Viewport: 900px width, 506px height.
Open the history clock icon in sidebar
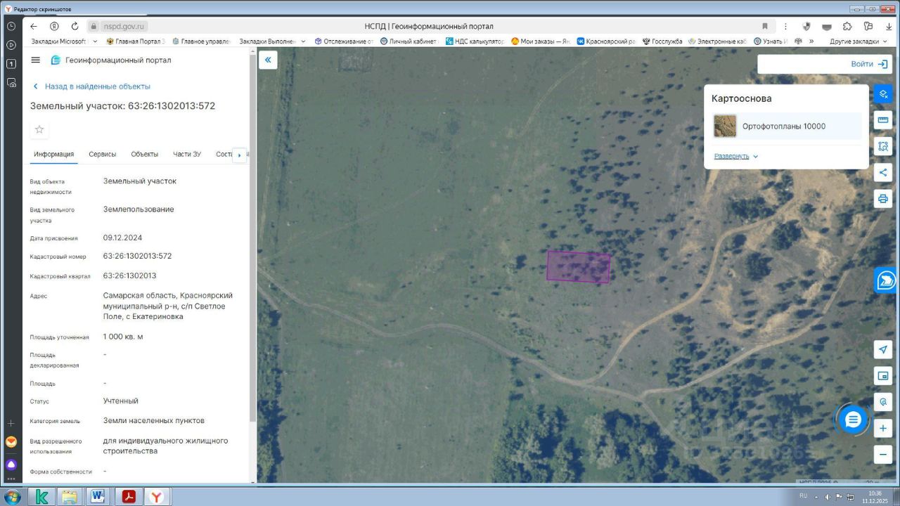[x=11, y=26]
